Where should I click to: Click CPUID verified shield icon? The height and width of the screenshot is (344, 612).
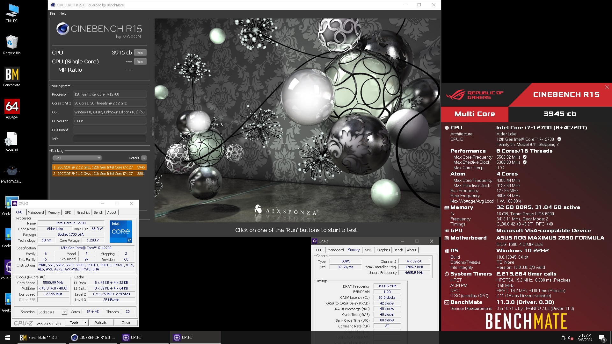click(559, 139)
